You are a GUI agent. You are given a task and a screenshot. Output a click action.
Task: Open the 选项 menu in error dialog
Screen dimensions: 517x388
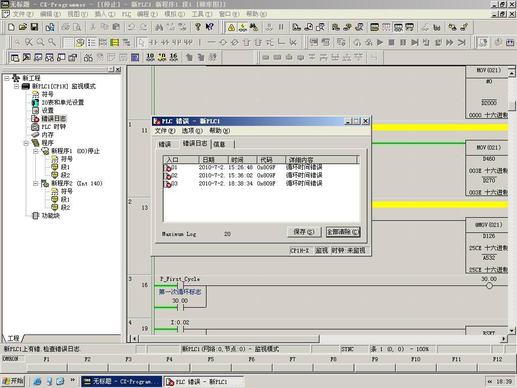pos(191,131)
